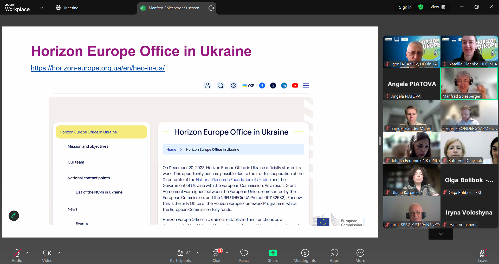
Task: Switch language to УКР
Action: point(248,85)
